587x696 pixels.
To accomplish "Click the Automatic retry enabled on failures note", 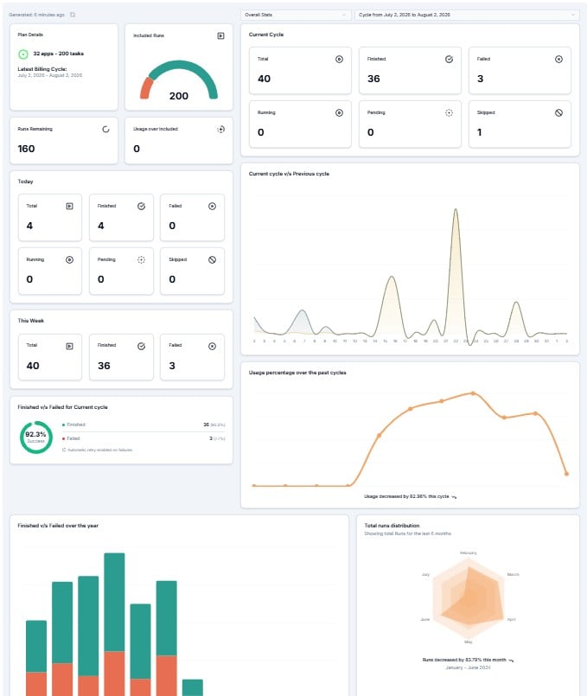I will (x=99, y=450).
